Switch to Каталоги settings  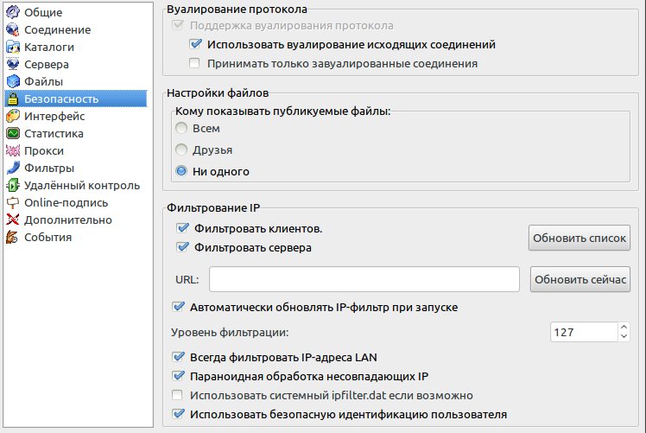(76, 47)
